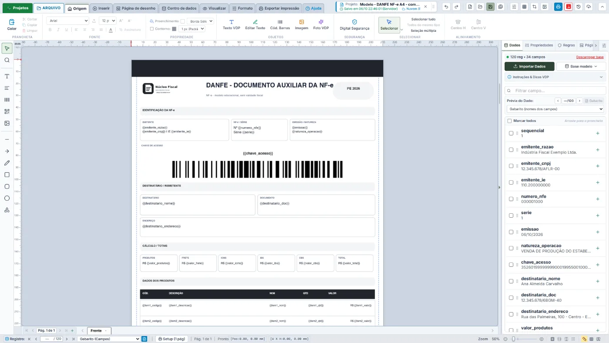This screenshot has height=343, width=609.
Task: Tick the chave_acesso field checkbox
Action: (511, 265)
